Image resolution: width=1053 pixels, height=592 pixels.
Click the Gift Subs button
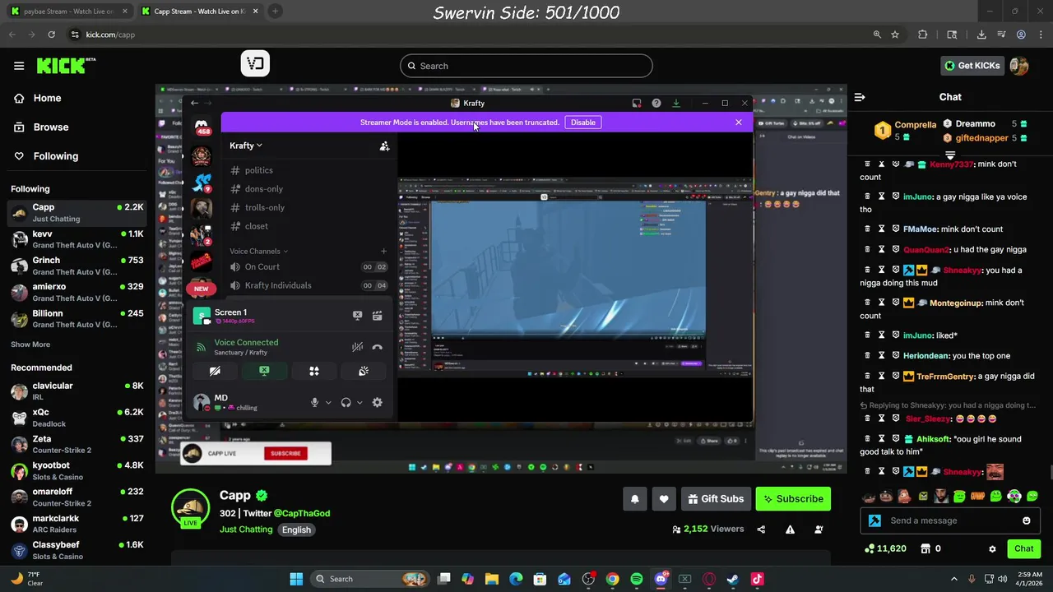point(716,499)
